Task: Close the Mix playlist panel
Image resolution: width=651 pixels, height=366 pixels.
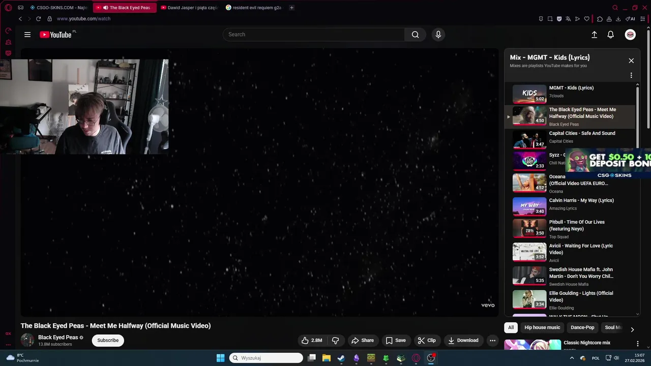Action: tap(631, 60)
